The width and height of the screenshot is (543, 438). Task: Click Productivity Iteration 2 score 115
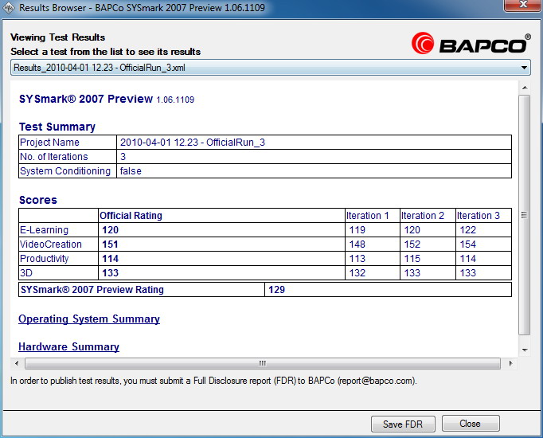tap(412, 259)
